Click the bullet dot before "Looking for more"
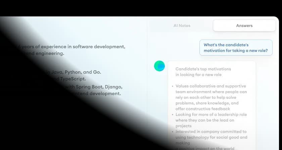This screenshot has width=282, height=150. pyautogui.click(x=173, y=115)
